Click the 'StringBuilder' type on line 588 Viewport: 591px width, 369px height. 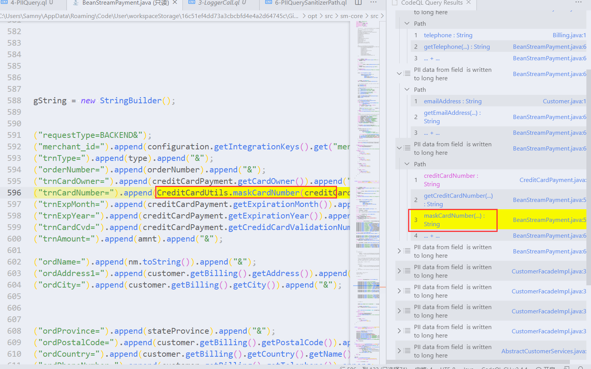coord(131,100)
